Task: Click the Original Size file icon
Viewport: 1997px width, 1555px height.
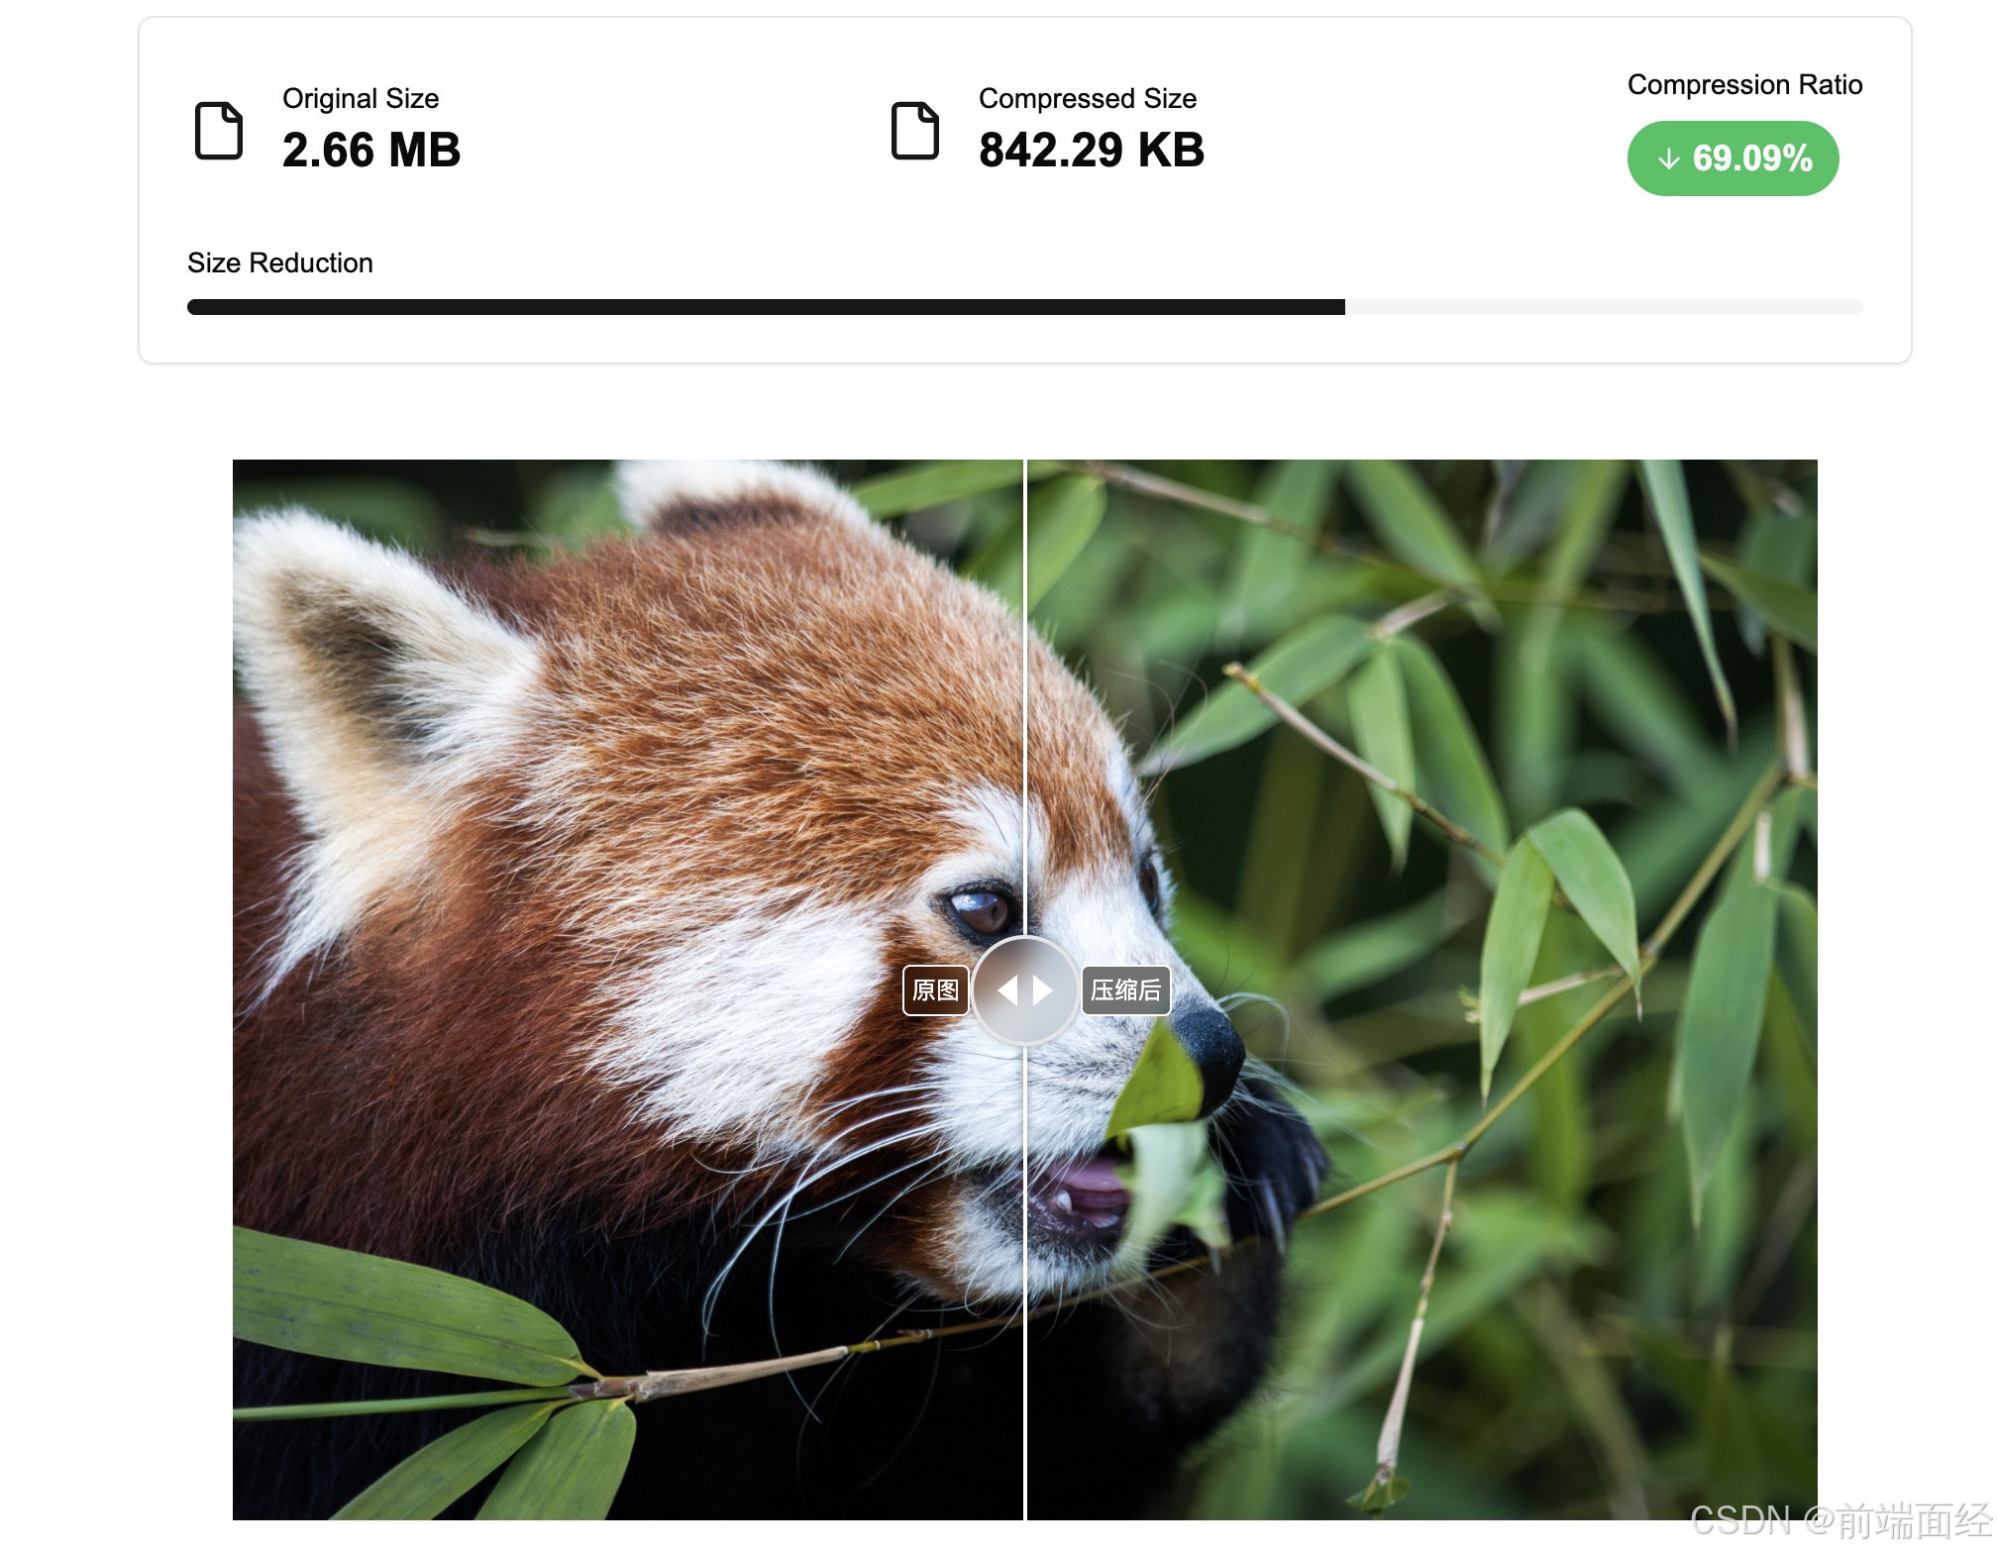Action: click(218, 130)
